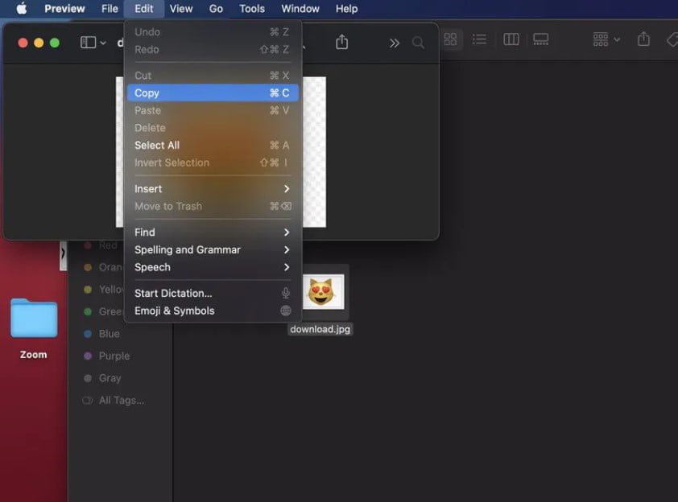
Task: Choose Select All from Edit menu
Action: pos(213,146)
